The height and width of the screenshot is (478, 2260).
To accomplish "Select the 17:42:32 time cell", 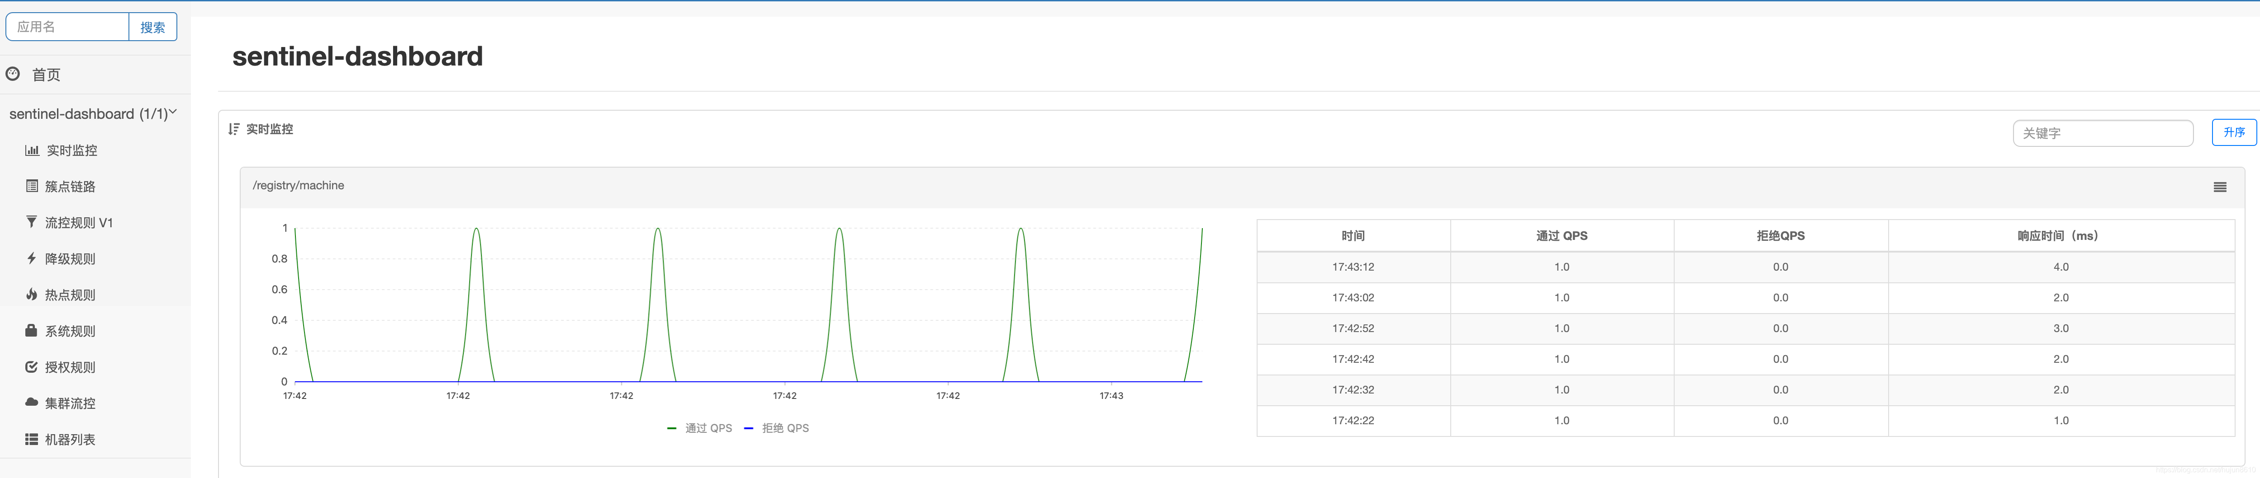I will click(1353, 389).
